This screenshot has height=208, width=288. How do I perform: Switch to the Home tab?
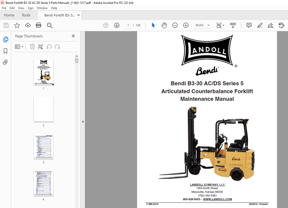point(9,15)
